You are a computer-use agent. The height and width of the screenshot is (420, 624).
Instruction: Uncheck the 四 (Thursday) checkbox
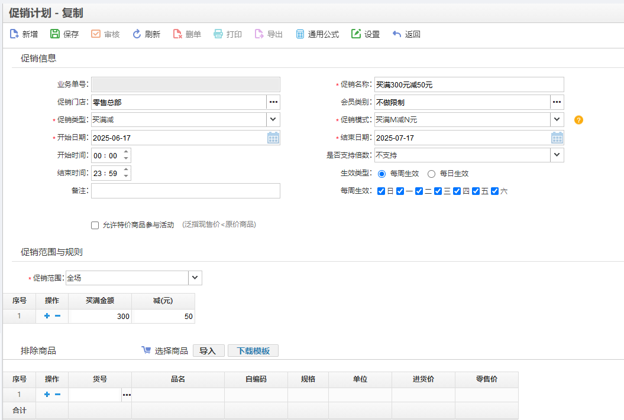[457, 191]
